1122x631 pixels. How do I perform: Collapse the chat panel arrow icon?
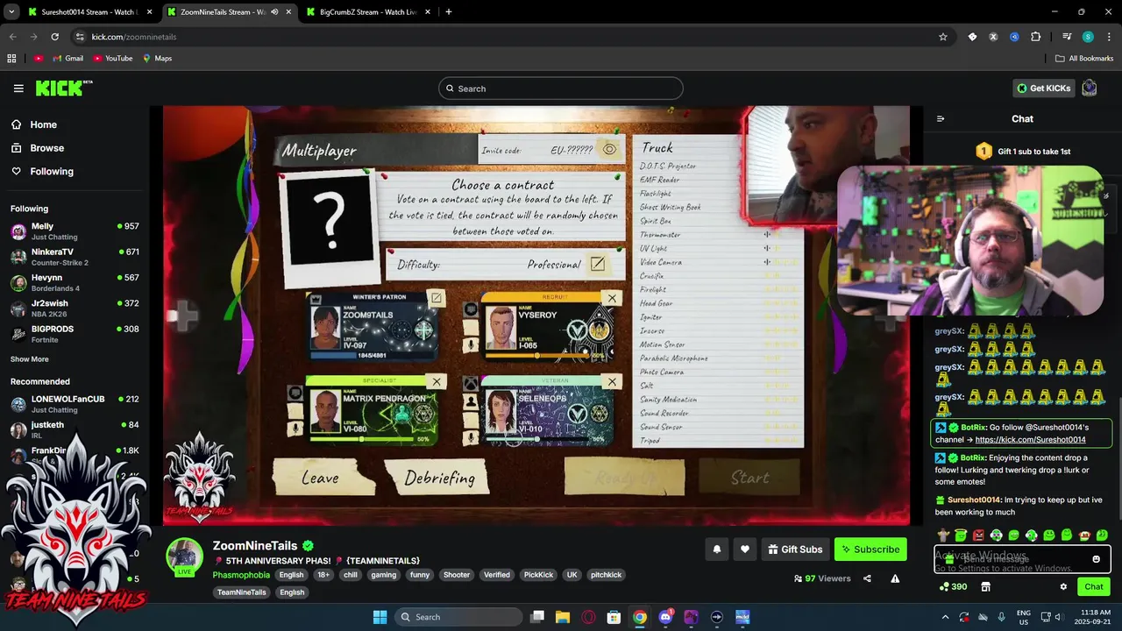click(941, 119)
